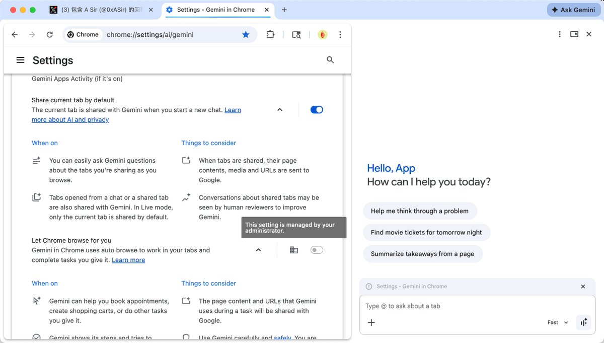This screenshot has height=343, width=604.
Task: Reload the current page
Action: pos(49,35)
